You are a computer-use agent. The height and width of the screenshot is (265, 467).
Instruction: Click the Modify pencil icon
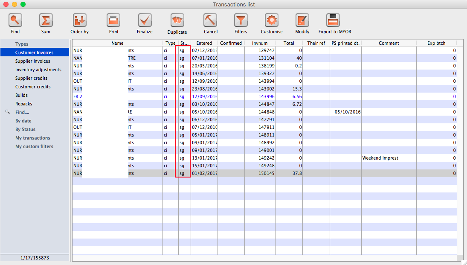(x=302, y=20)
